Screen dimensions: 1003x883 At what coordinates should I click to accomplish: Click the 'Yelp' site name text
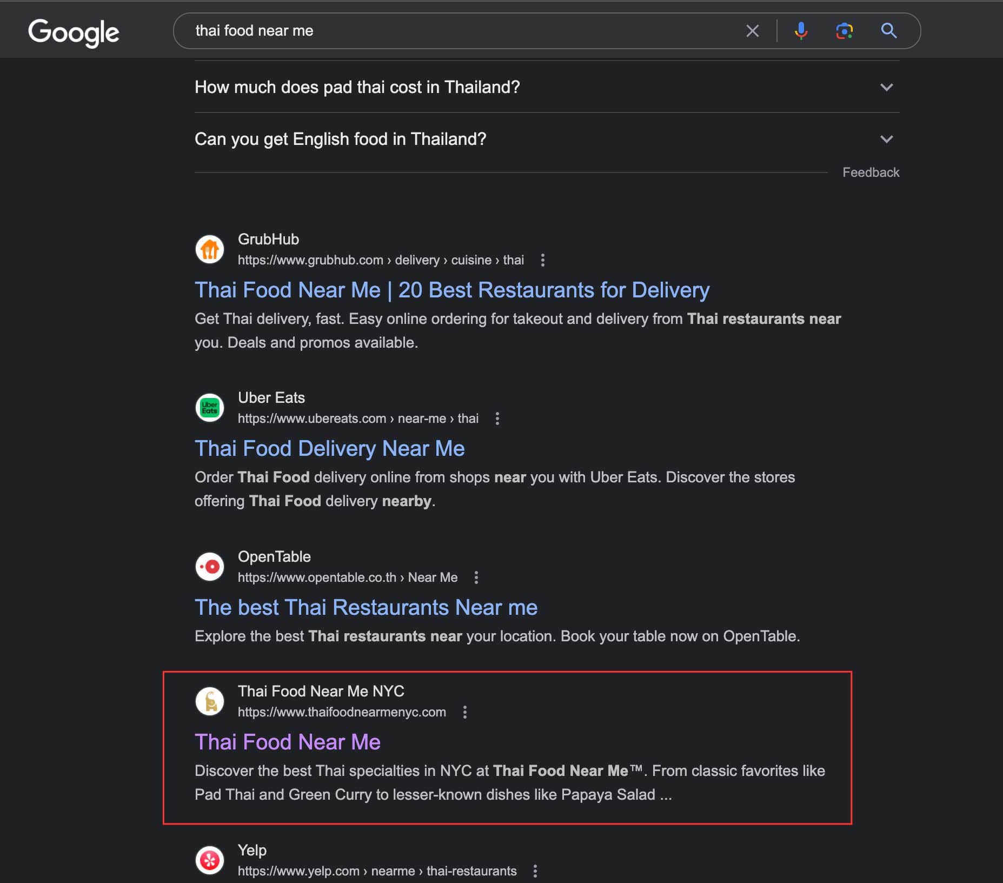[x=252, y=850]
